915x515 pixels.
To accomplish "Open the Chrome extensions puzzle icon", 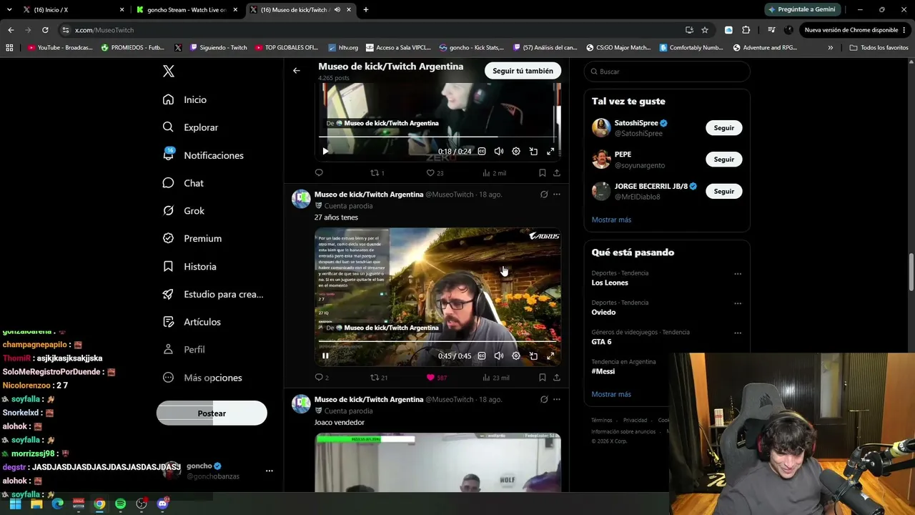I will [746, 30].
